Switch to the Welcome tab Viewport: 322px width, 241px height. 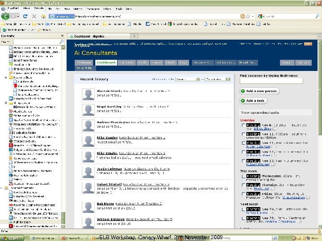[x=84, y=62]
